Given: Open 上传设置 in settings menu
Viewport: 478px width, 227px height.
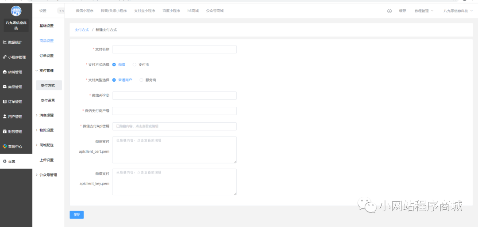Looking at the screenshot, I should [46, 160].
